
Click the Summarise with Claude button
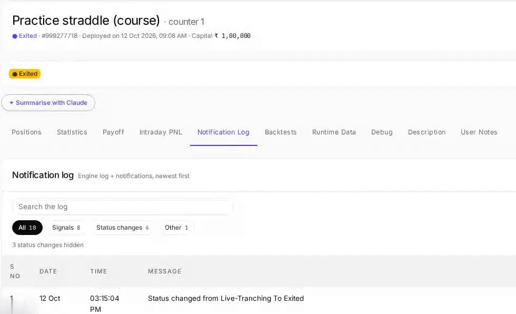click(x=48, y=103)
